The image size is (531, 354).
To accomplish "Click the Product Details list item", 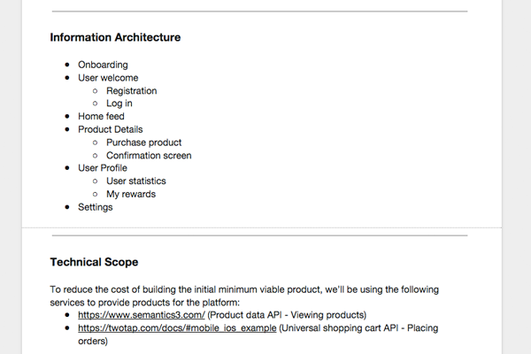I will pyautogui.click(x=111, y=129).
